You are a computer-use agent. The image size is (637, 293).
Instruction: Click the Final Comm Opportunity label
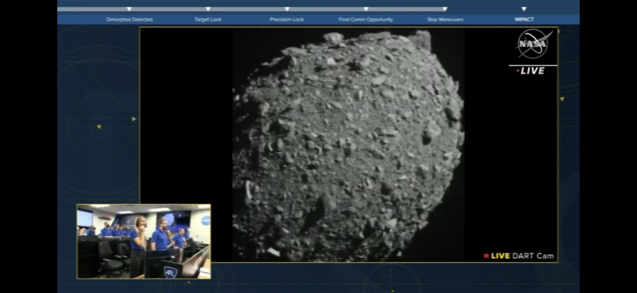365,19
